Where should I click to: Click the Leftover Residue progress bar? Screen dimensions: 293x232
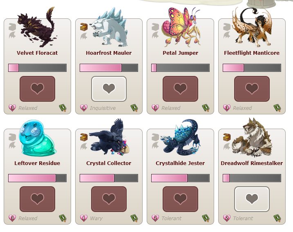37,178
